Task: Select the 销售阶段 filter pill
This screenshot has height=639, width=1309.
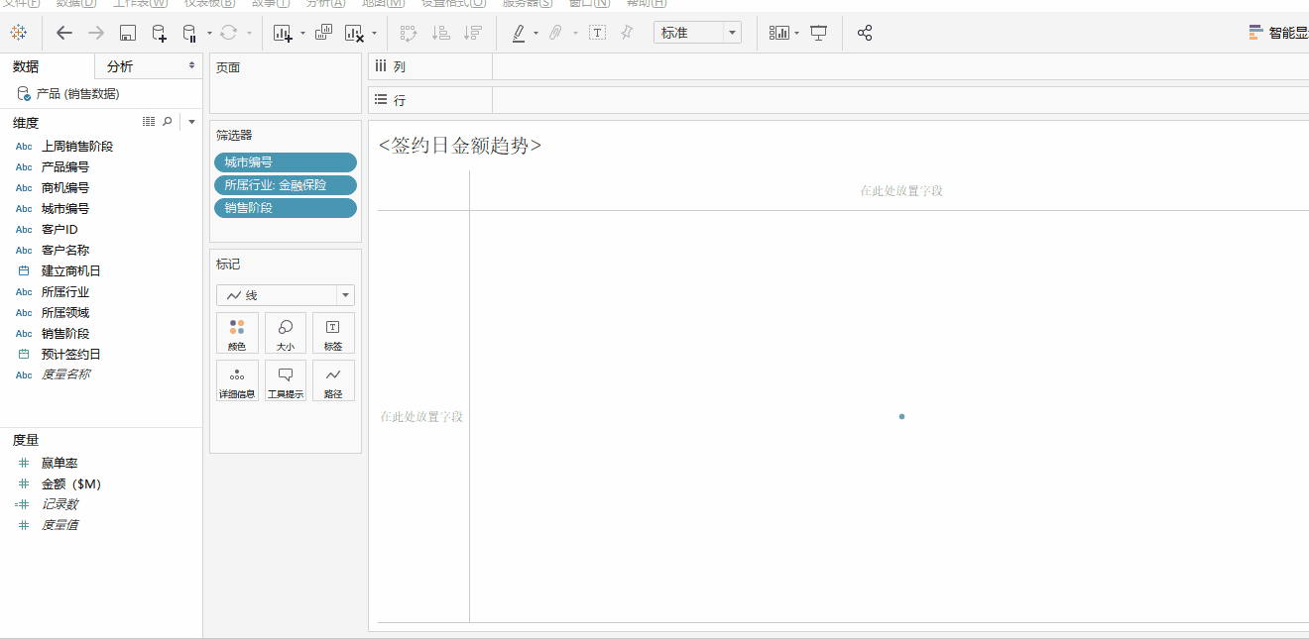Action: pyautogui.click(x=285, y=208)
